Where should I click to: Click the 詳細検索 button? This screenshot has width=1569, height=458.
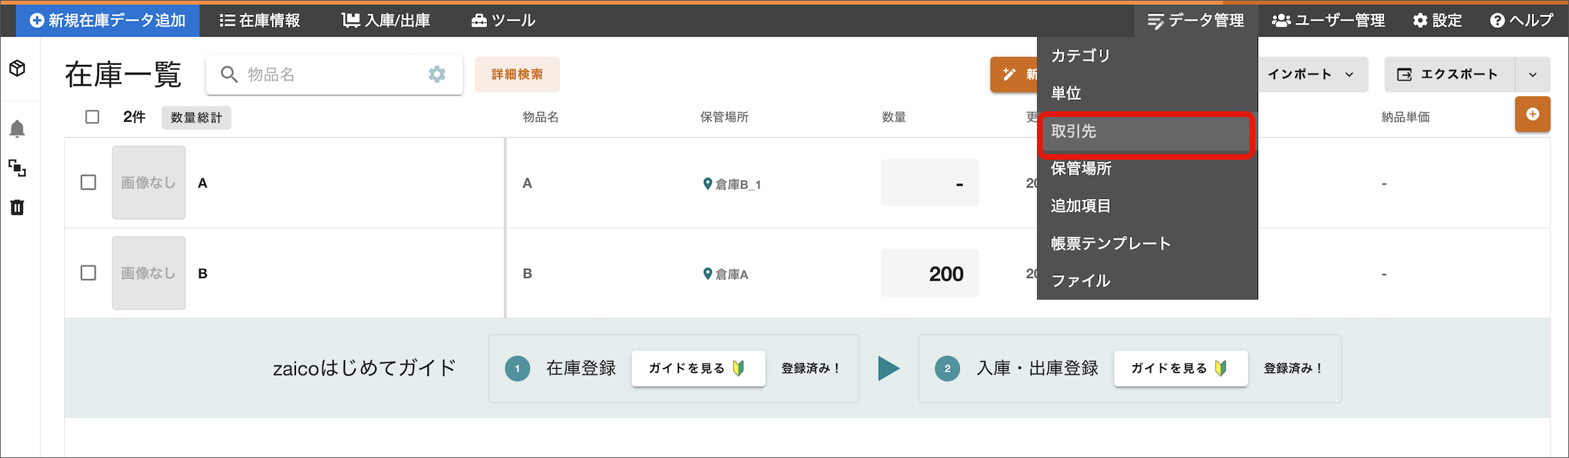pyautogui.click(x=516, y=74)
